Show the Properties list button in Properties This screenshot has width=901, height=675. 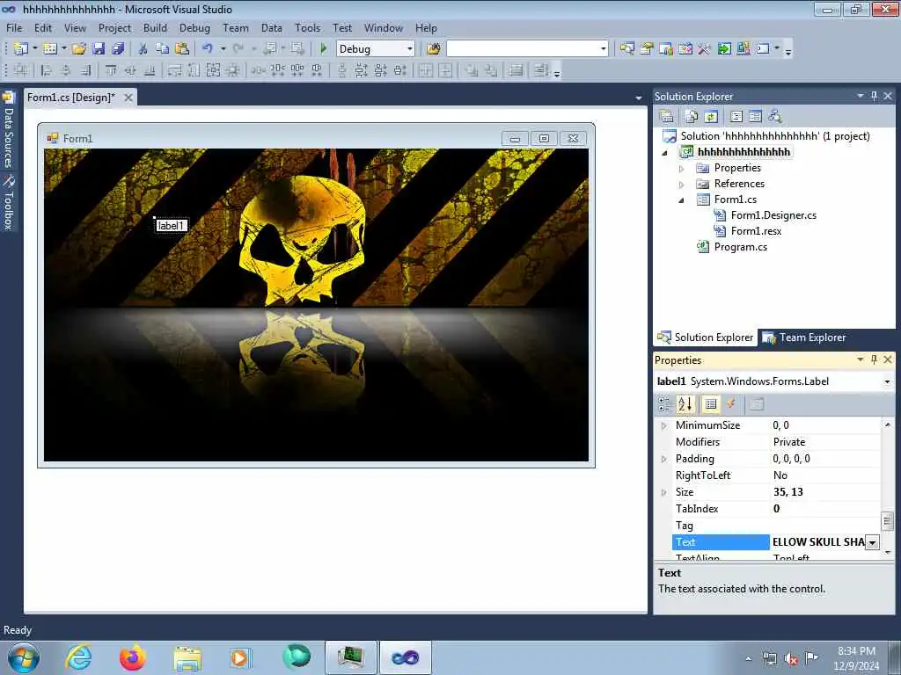pos(711,404)
